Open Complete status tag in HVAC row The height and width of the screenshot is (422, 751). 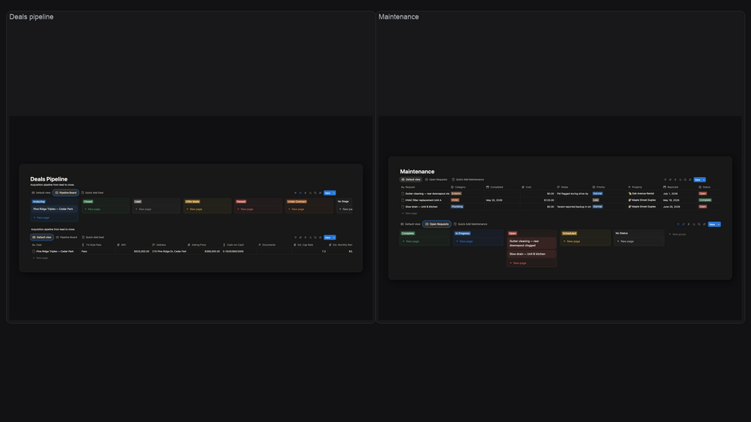point(705,200)
